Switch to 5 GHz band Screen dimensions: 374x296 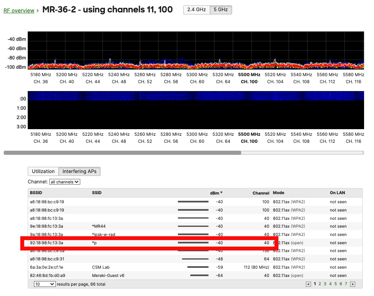coord(221,10)
